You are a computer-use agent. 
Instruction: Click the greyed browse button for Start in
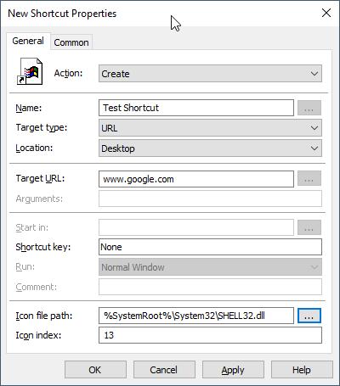309,227
